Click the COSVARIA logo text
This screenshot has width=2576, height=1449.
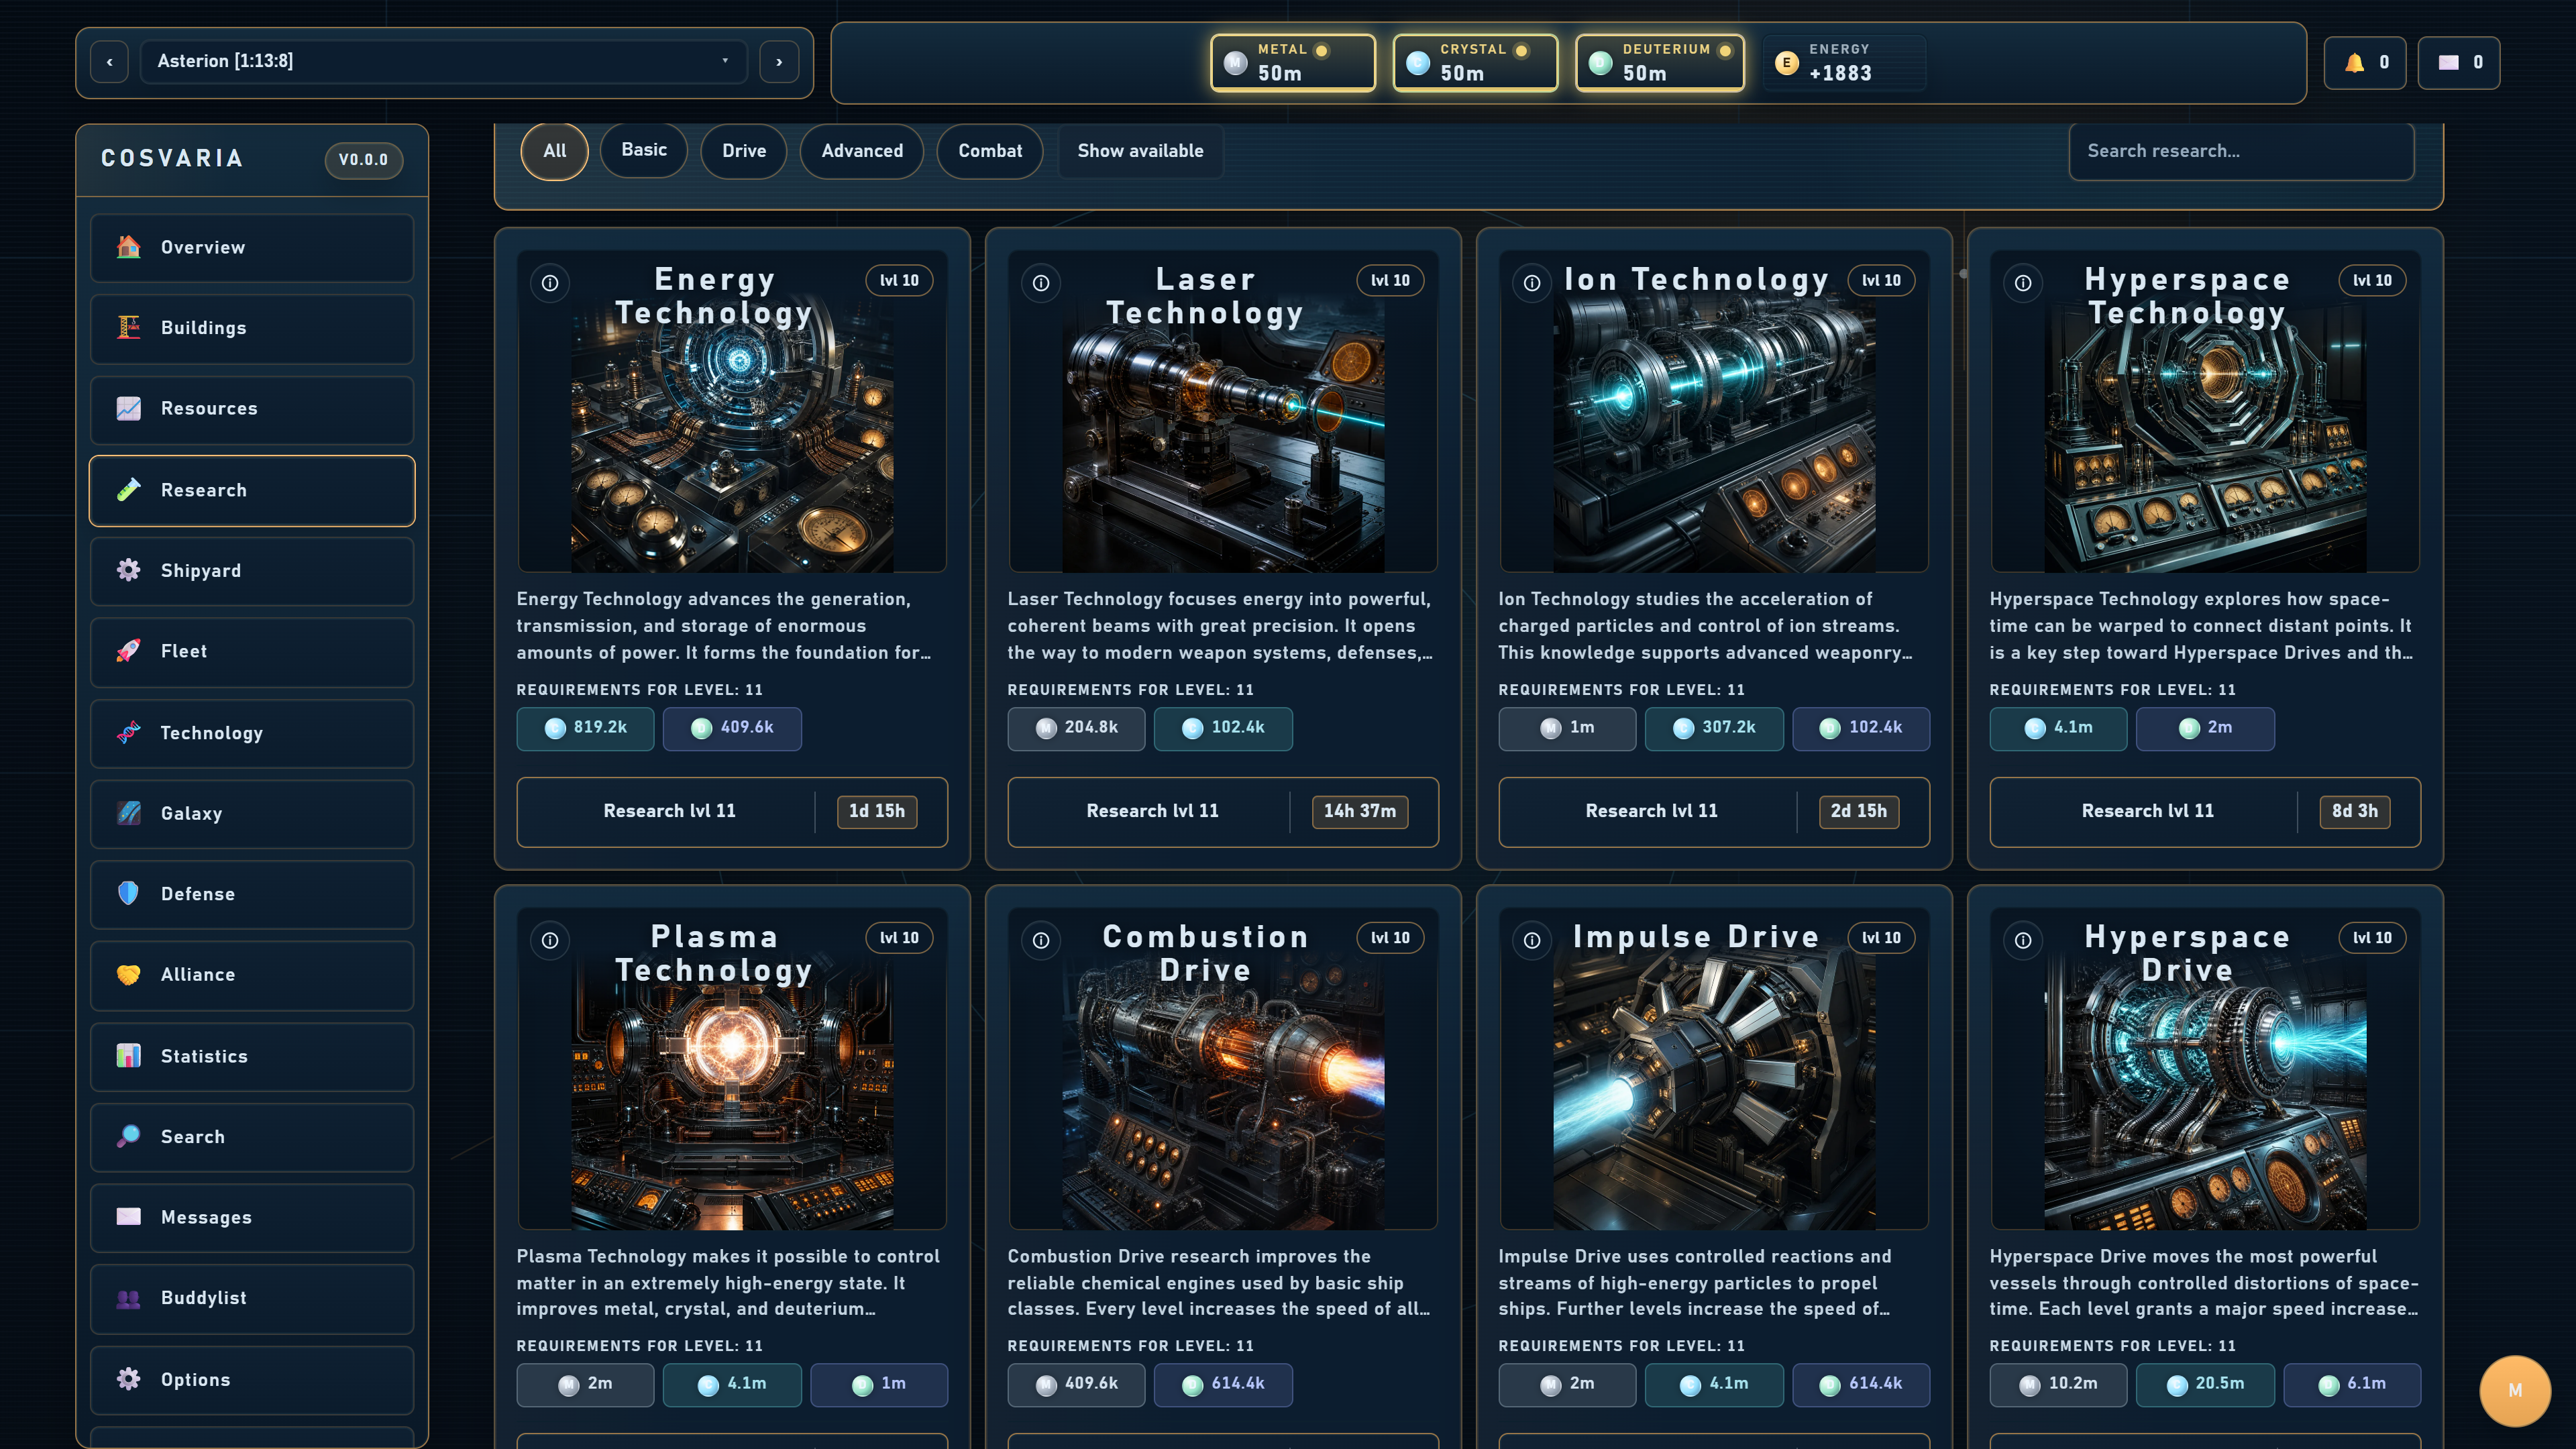click(172, 159)
